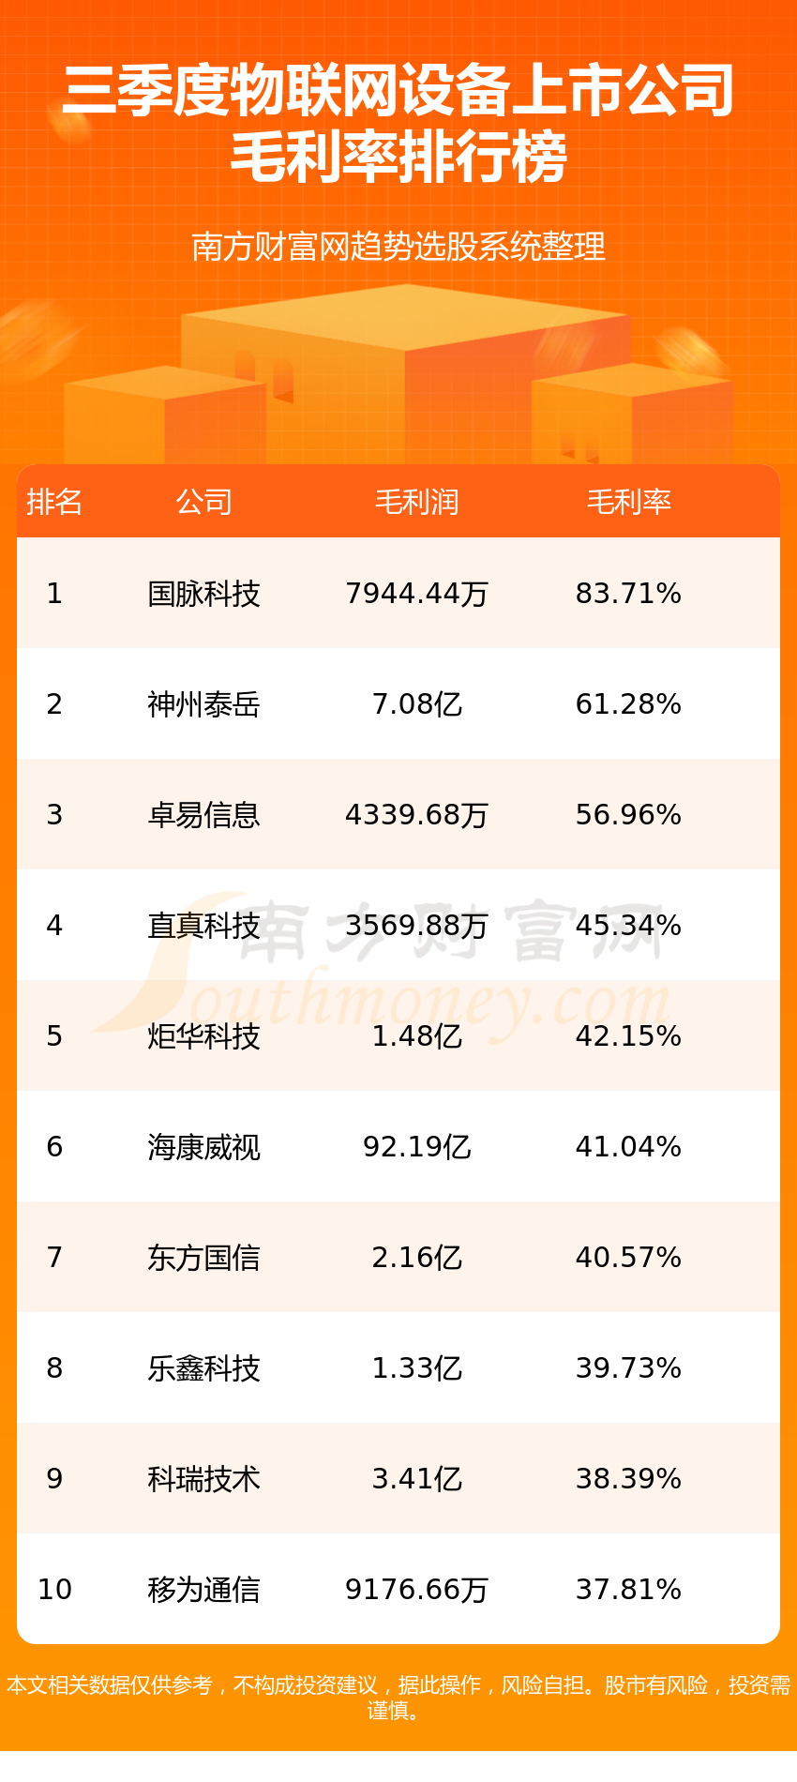Select the 毛利润 column header

pos(416,503)
